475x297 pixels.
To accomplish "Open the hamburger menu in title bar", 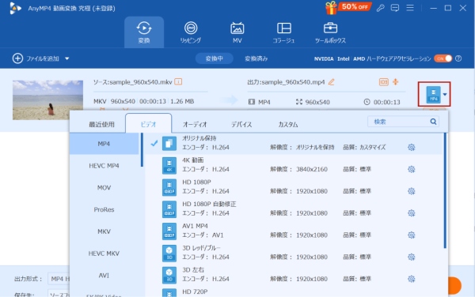I will [410, 8].
